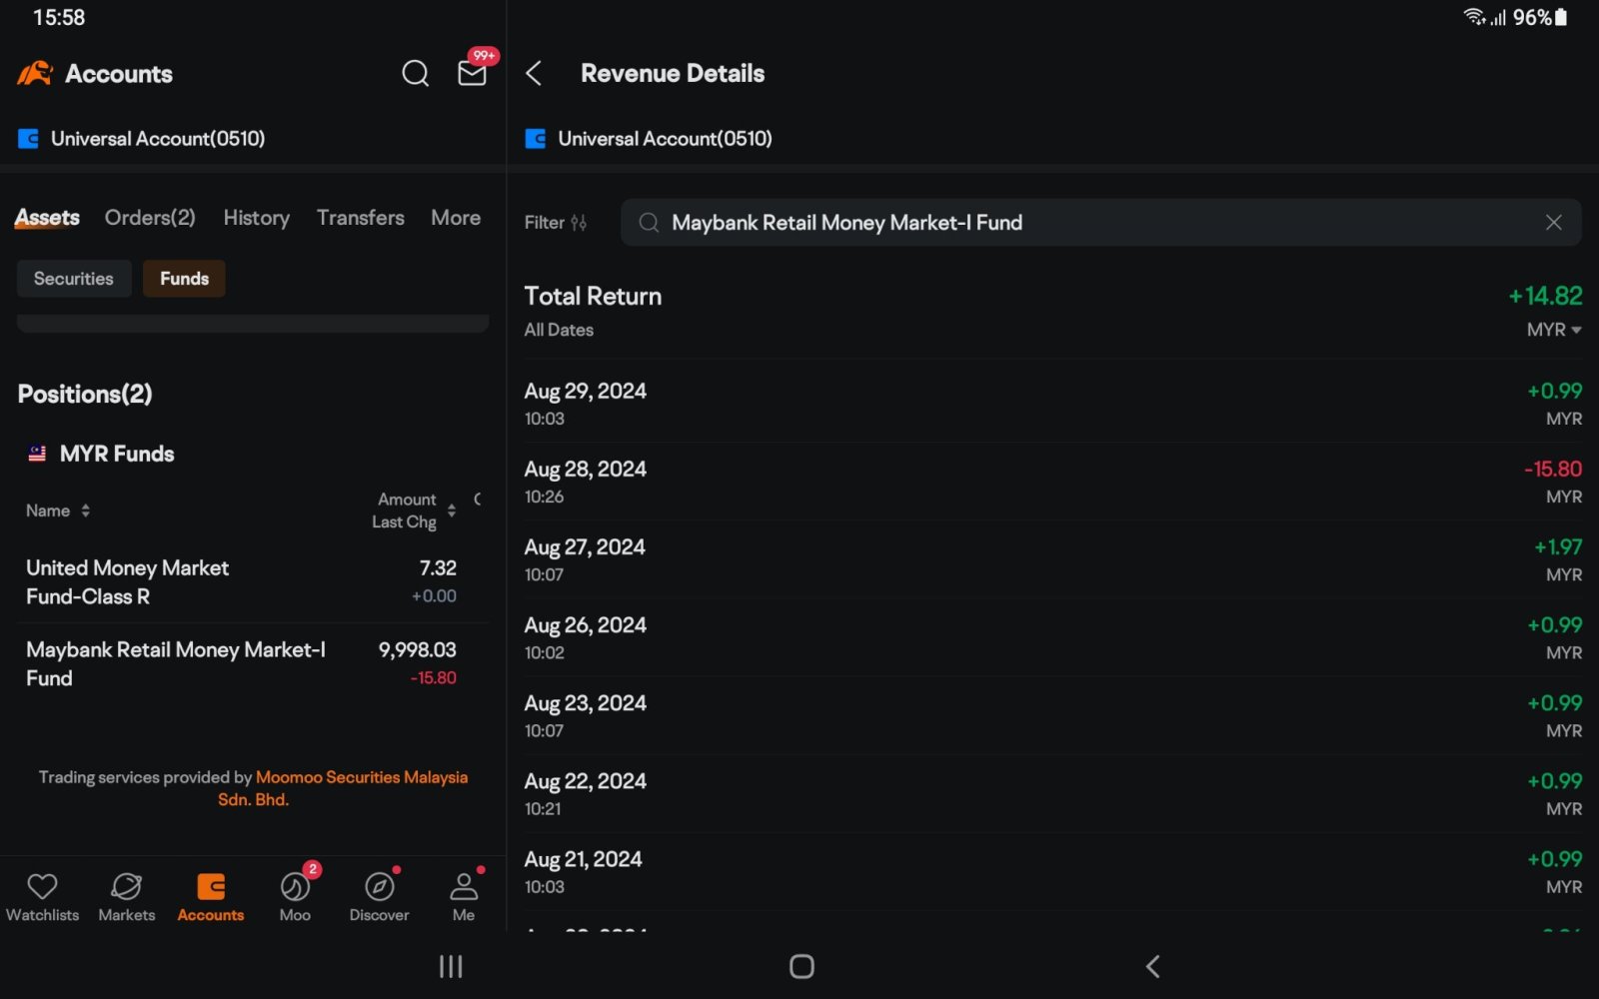The image size is (1599, 999).
Task: Tap the +14.82 total return value
Action: pos(1545,296)
